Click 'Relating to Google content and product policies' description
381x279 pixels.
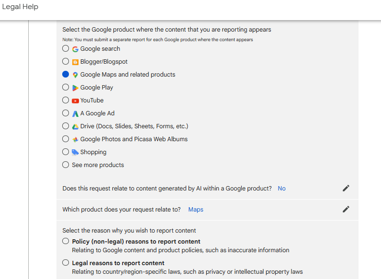[x=180, y=250]
